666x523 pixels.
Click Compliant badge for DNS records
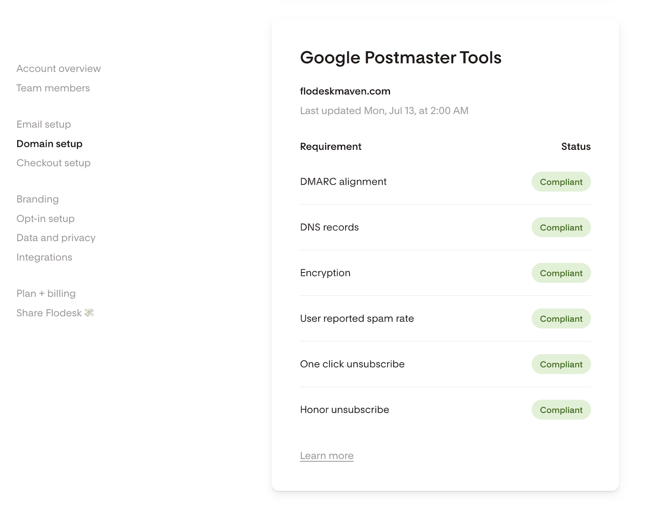[561, 227]
